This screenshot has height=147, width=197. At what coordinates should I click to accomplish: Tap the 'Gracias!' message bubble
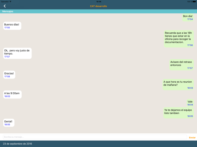click(9, 75)
